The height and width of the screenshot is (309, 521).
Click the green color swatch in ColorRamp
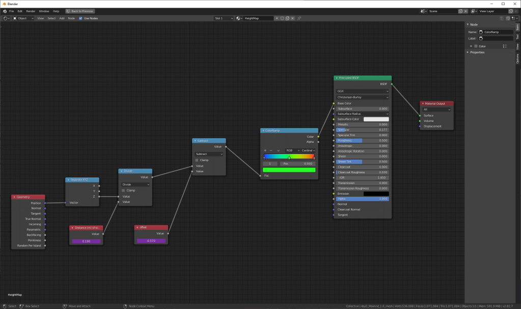289,170
